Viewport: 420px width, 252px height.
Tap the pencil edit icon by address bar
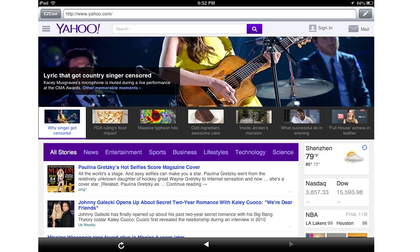pos(365,14)
